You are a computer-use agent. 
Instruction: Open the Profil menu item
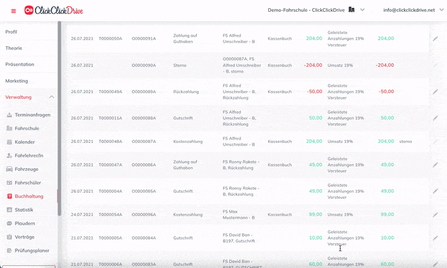coord(11,32)
